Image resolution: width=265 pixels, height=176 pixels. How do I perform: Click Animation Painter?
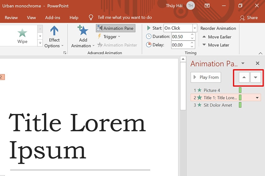click(117, 45)
